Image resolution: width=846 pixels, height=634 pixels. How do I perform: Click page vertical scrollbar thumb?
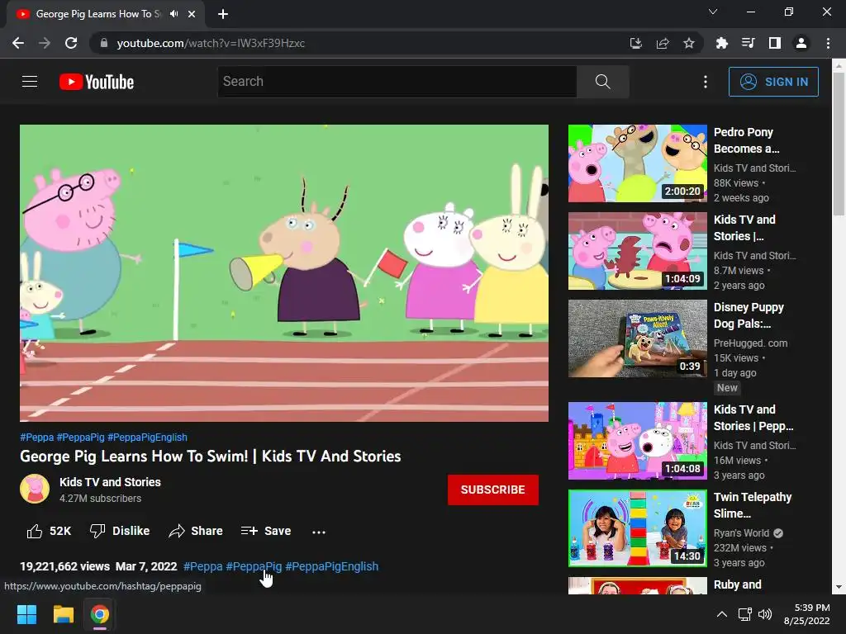(x=839, y=144)
